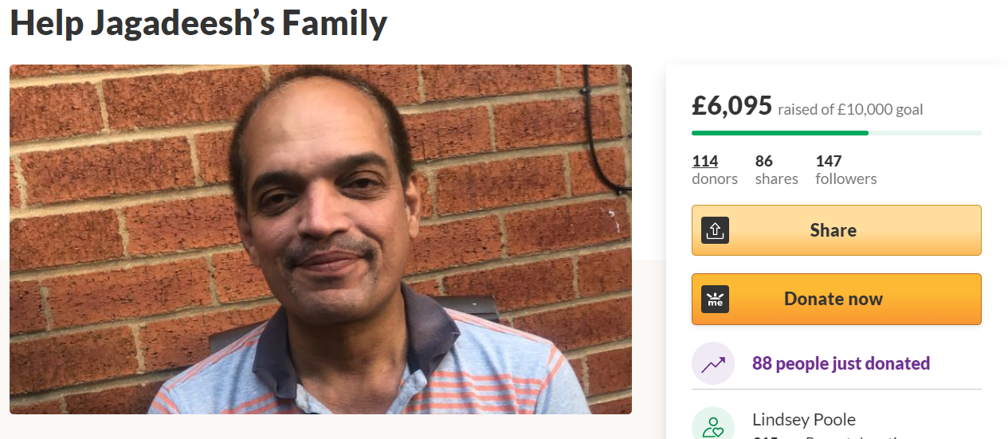Click 88 people just donated text
This screenshot has height=439, width=1008.
pos(841,363)
